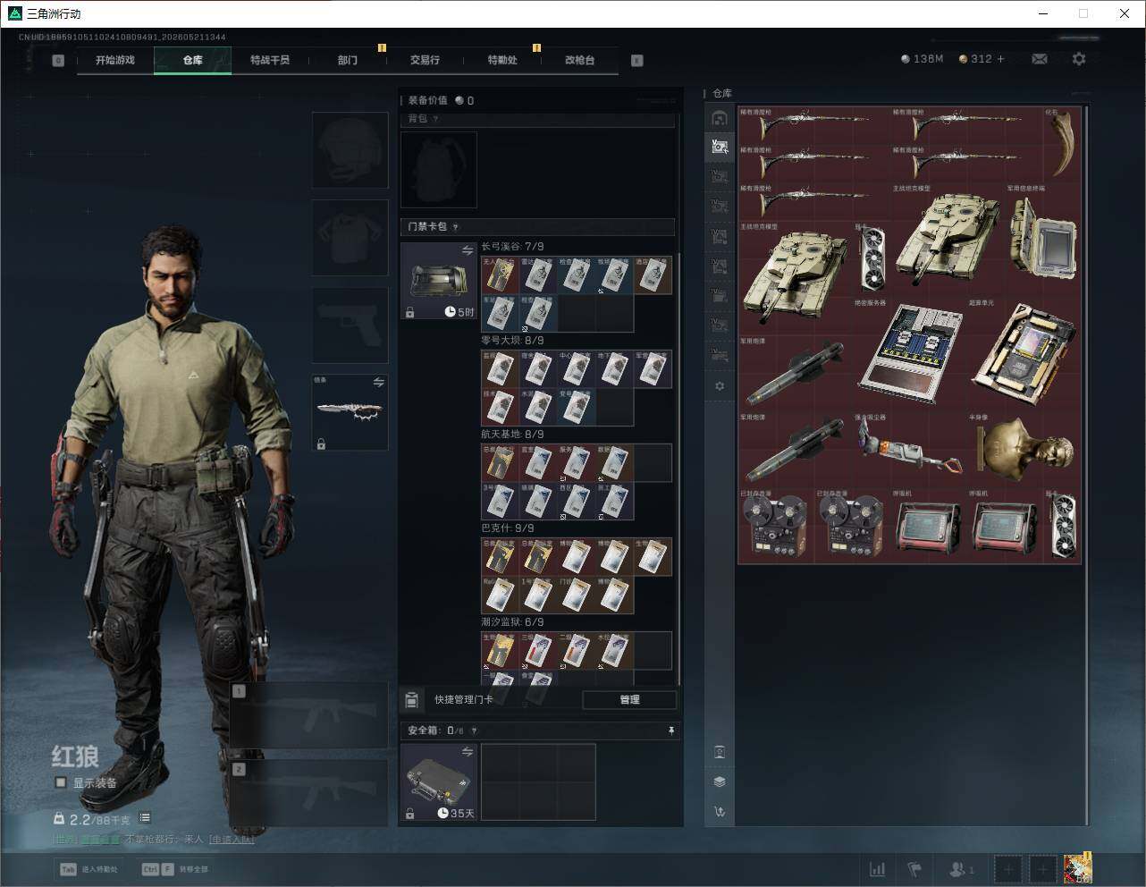The image size is (1146, 887).
Task: Click the 管理 button
Action: coord(629,699)
